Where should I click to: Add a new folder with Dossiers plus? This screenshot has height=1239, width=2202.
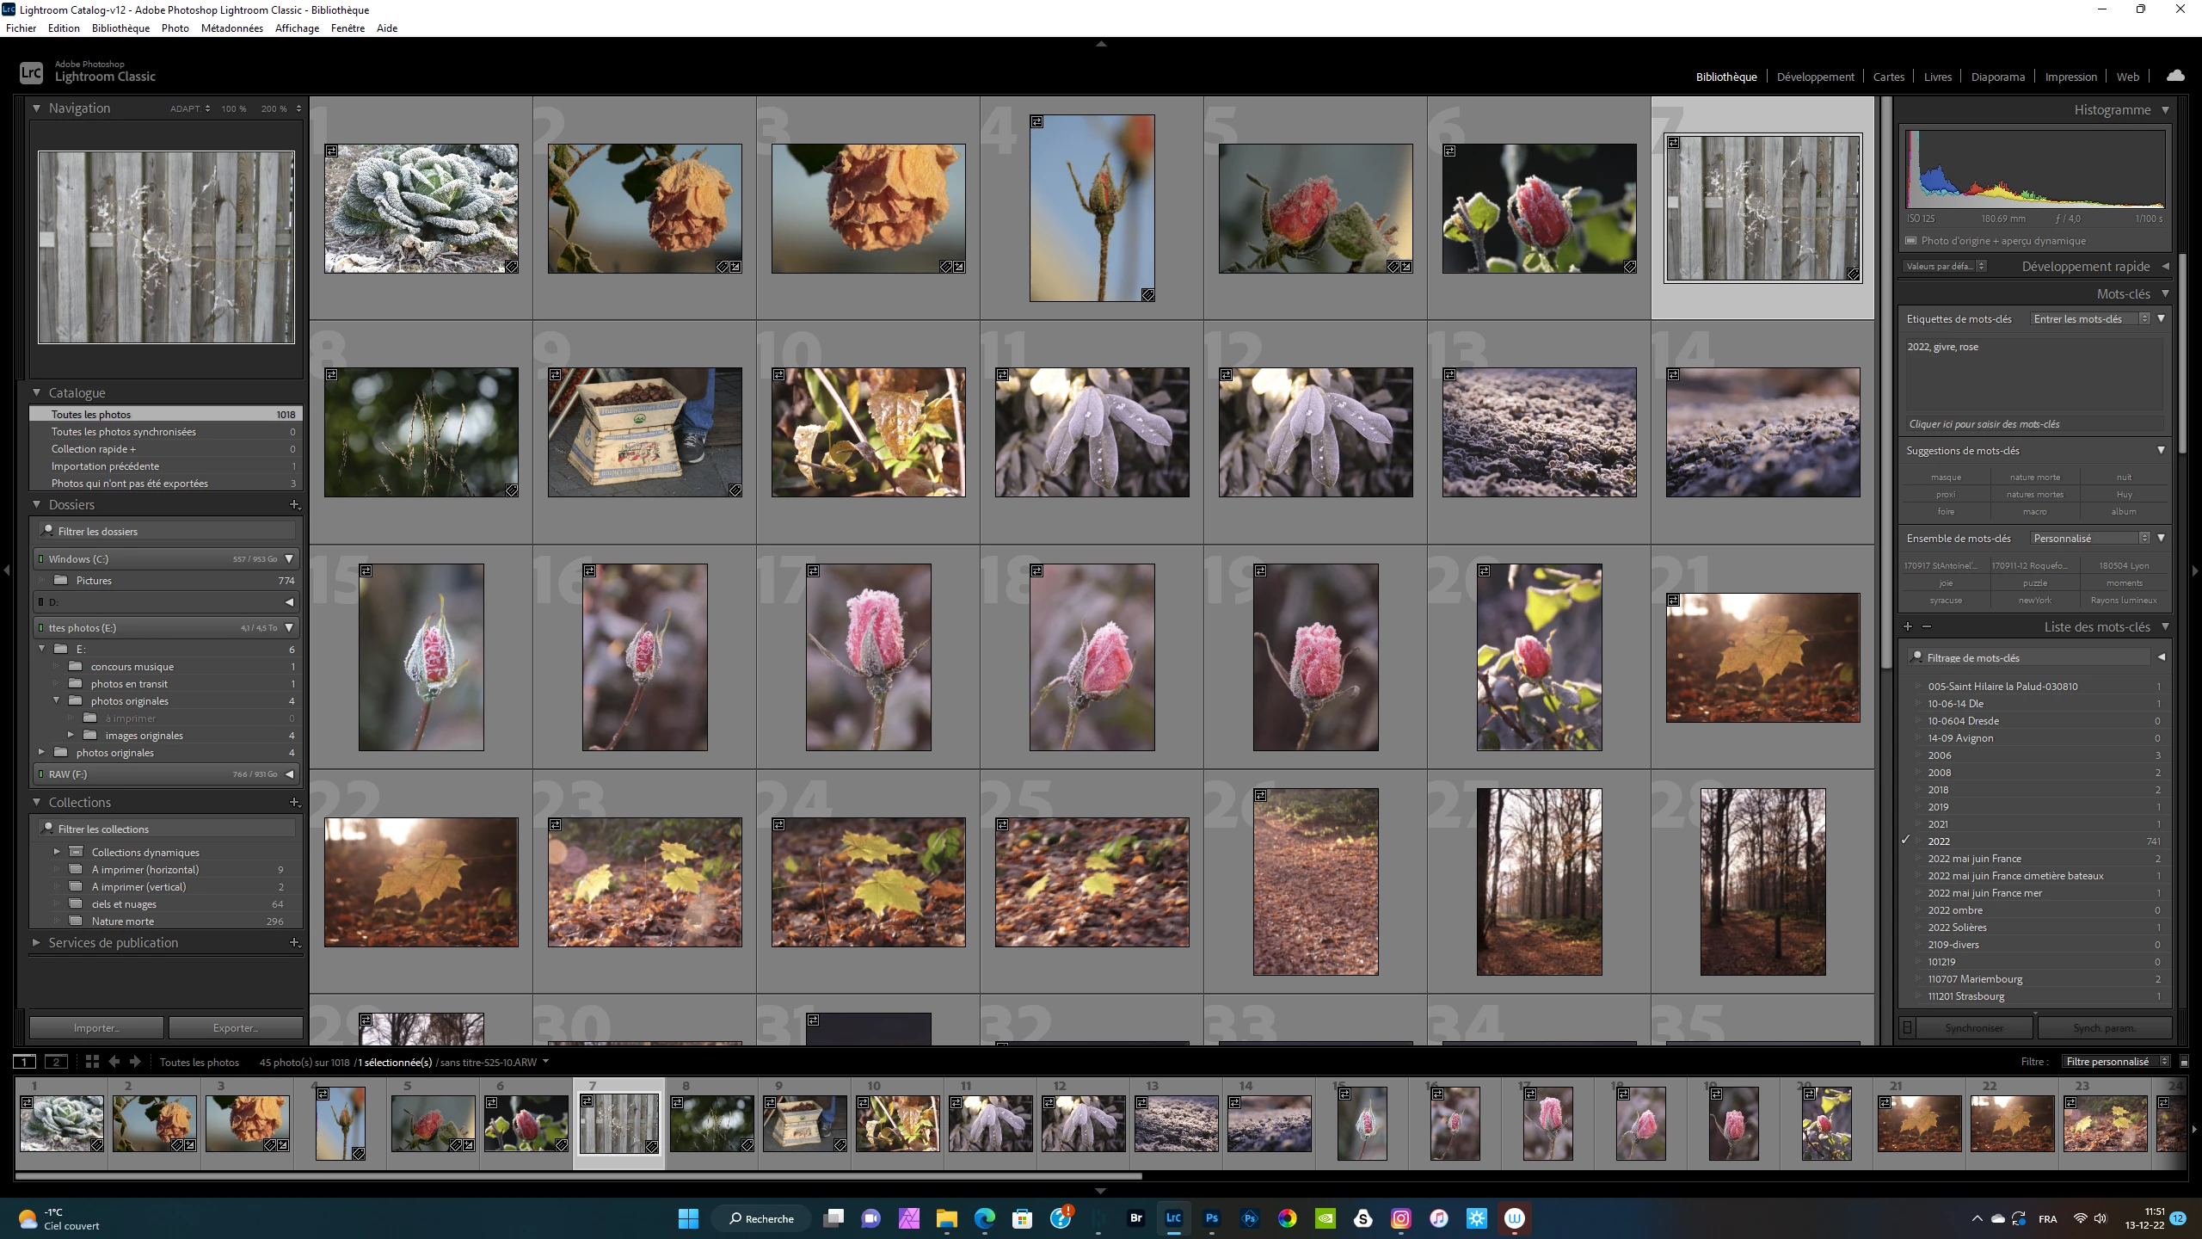tap(294, 505)
